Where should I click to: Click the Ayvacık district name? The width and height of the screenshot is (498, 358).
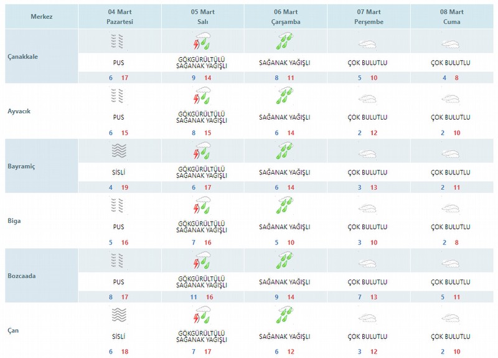[x=19, y=111]
